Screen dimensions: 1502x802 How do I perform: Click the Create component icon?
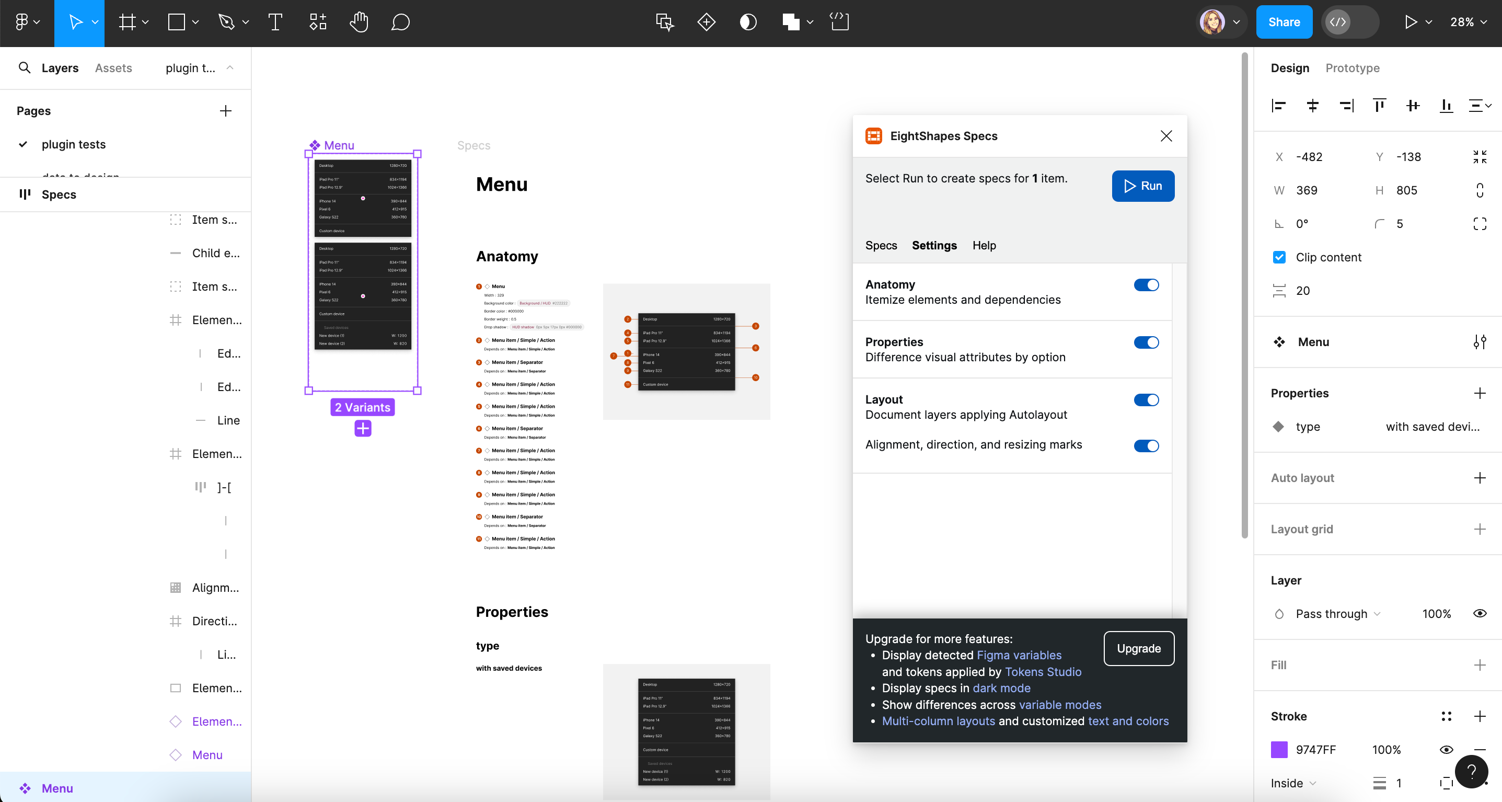(x=706, y=22)
